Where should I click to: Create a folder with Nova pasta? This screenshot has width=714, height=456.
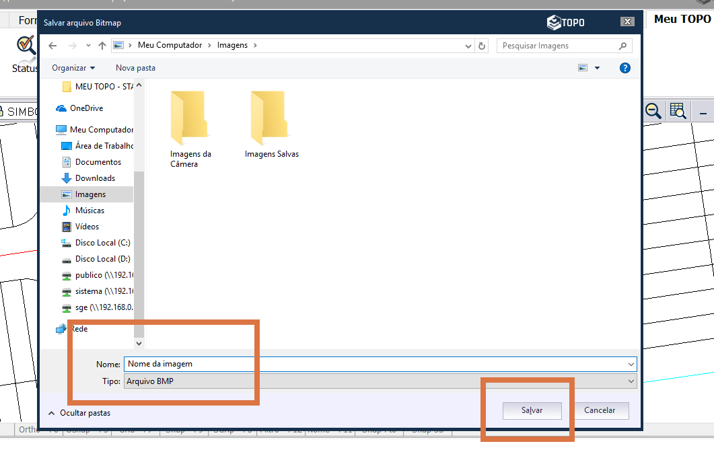click(135, 68)
